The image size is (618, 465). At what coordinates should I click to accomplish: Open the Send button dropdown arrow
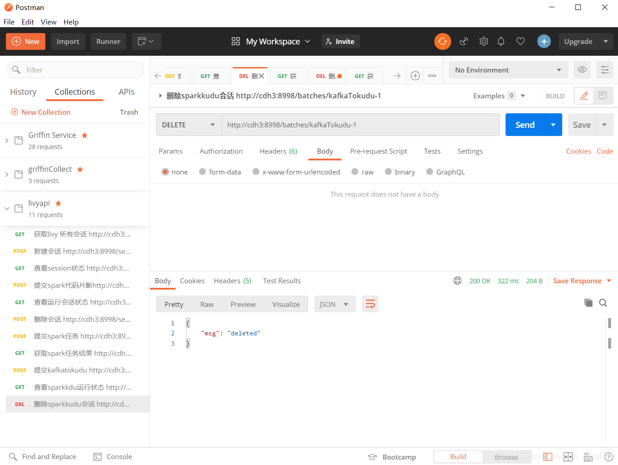(553, 125)
